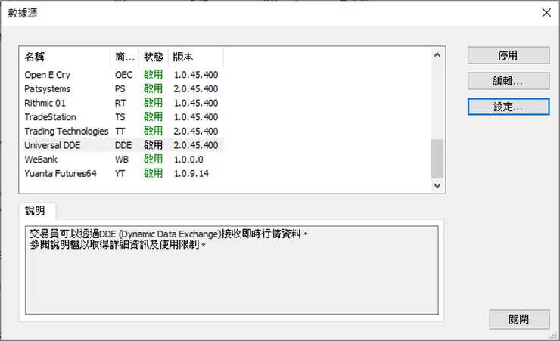Image resolution: width=560 pixels, height=341 pixels.
Task: Click Open E Cry version 1.0.45.400
Action: (x=196, y=75)
